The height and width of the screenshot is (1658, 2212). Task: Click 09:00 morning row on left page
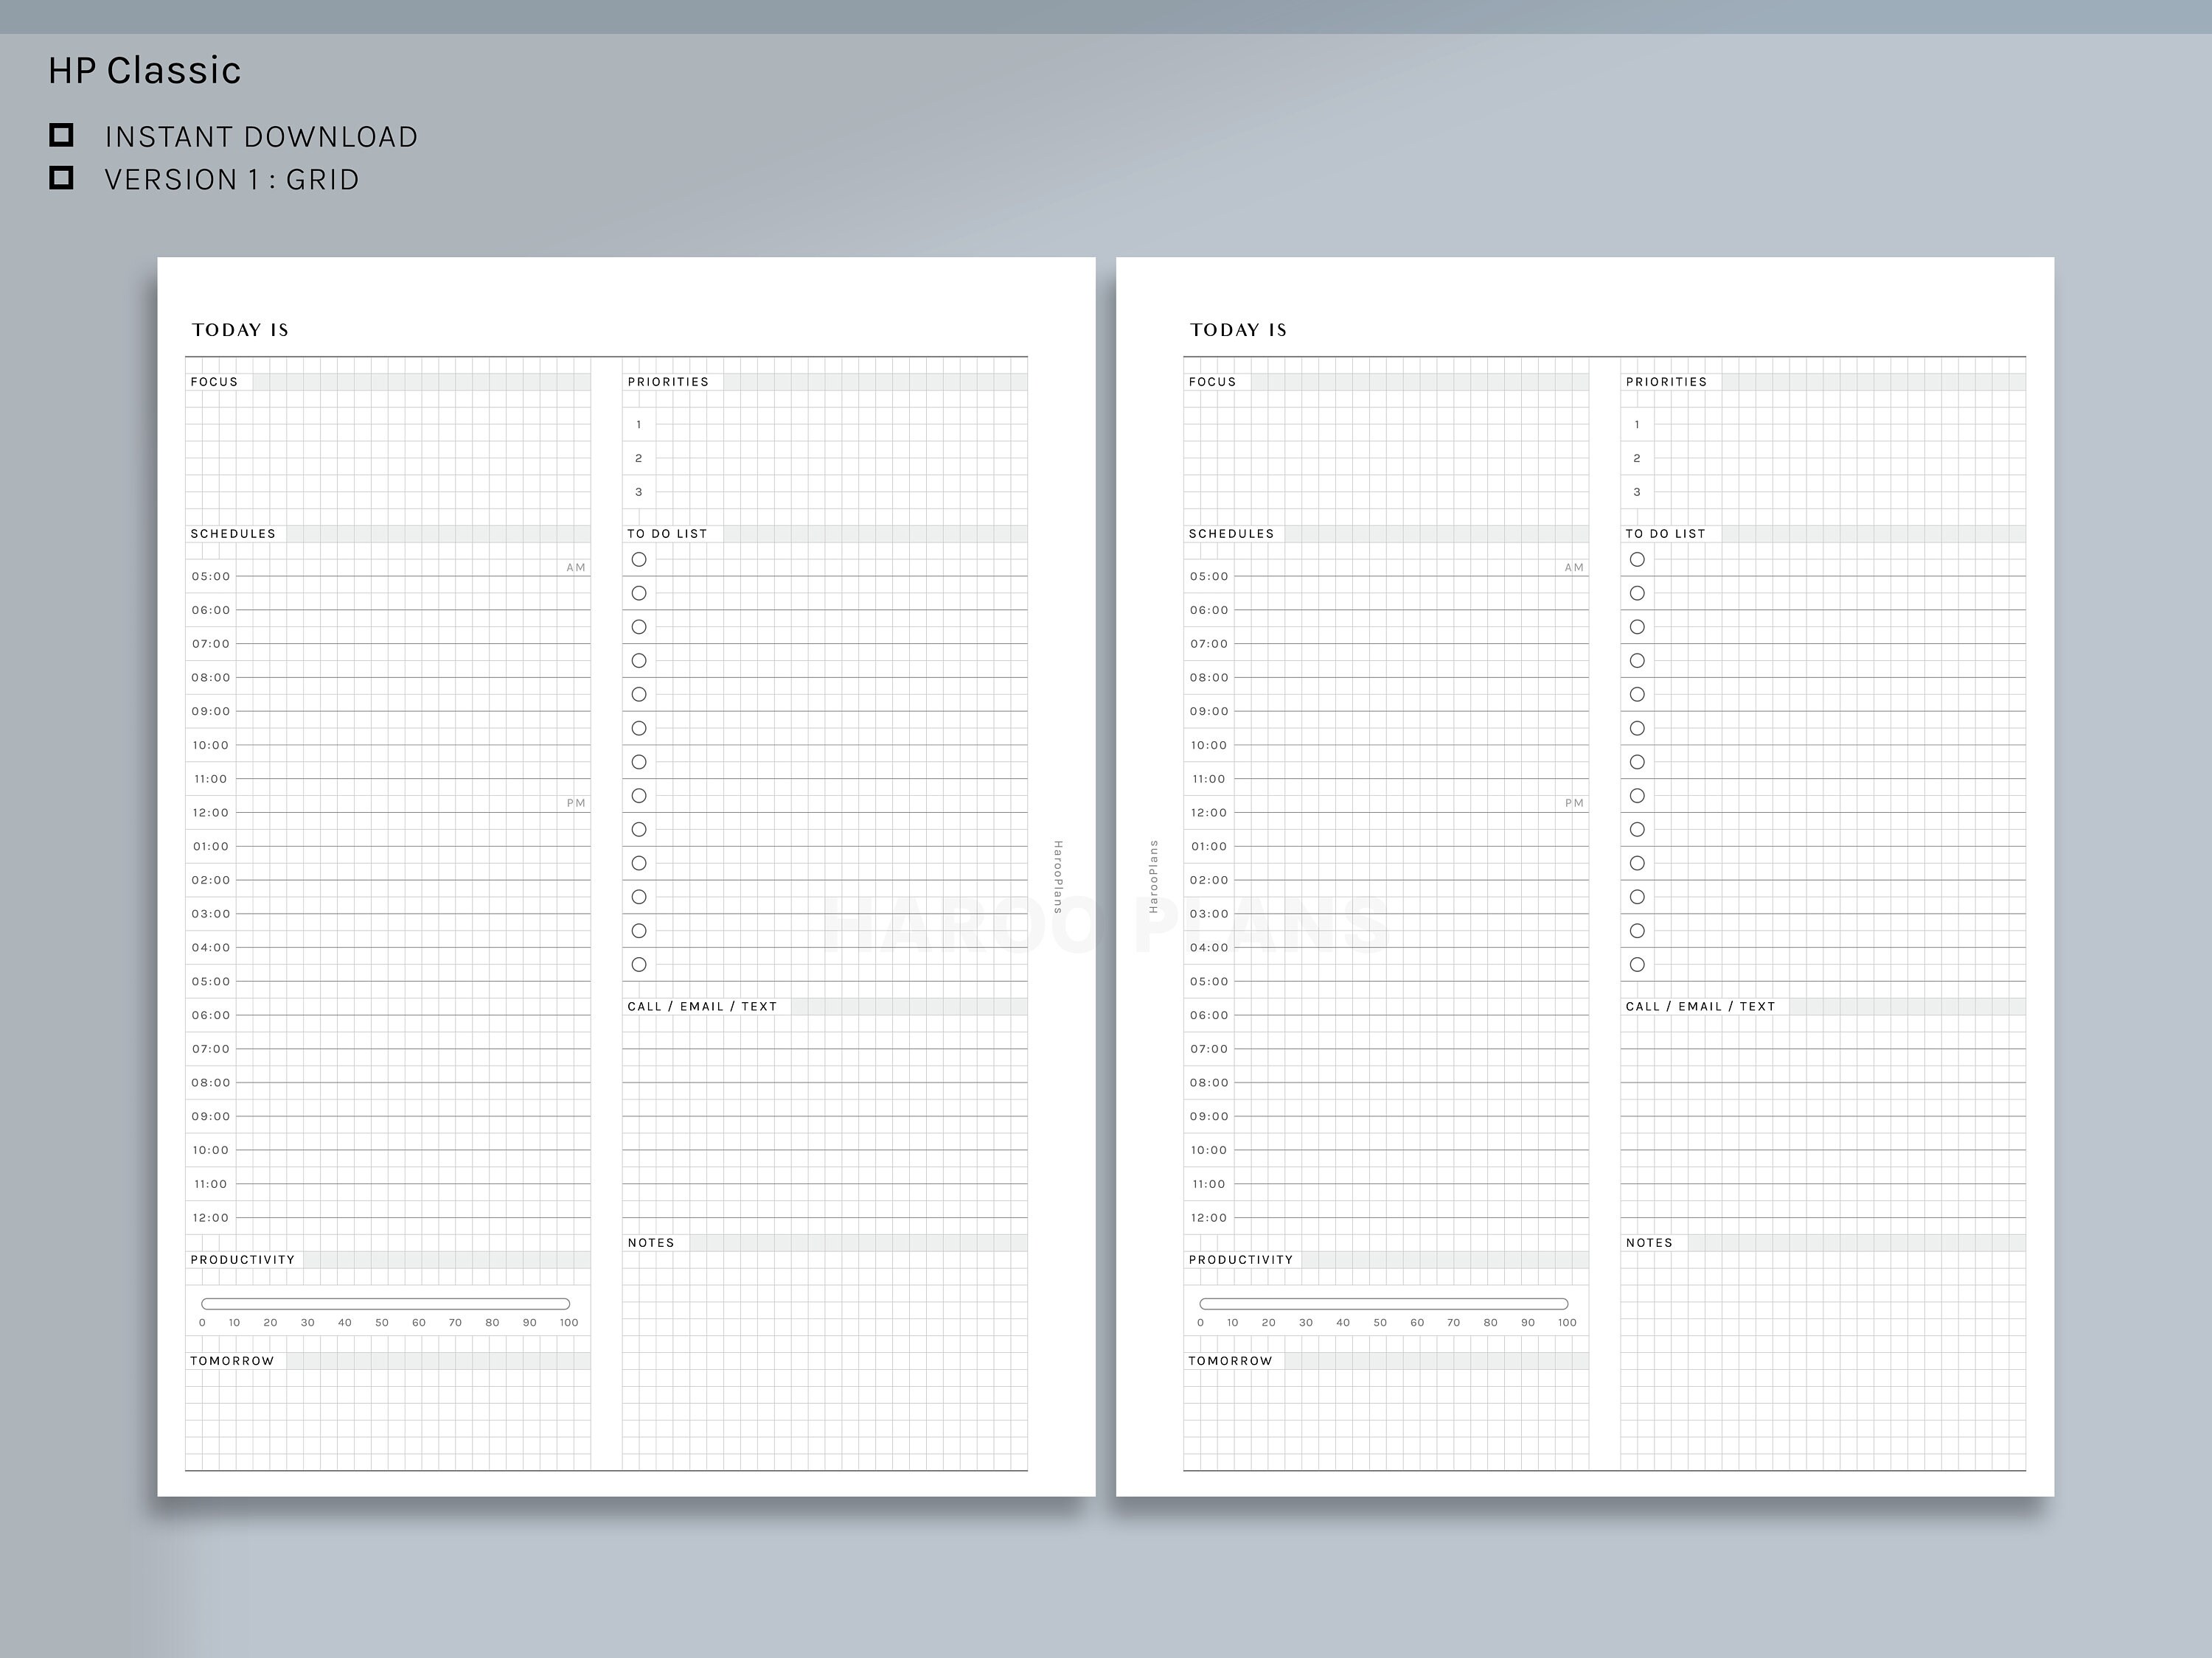click(x=388, y=712)
